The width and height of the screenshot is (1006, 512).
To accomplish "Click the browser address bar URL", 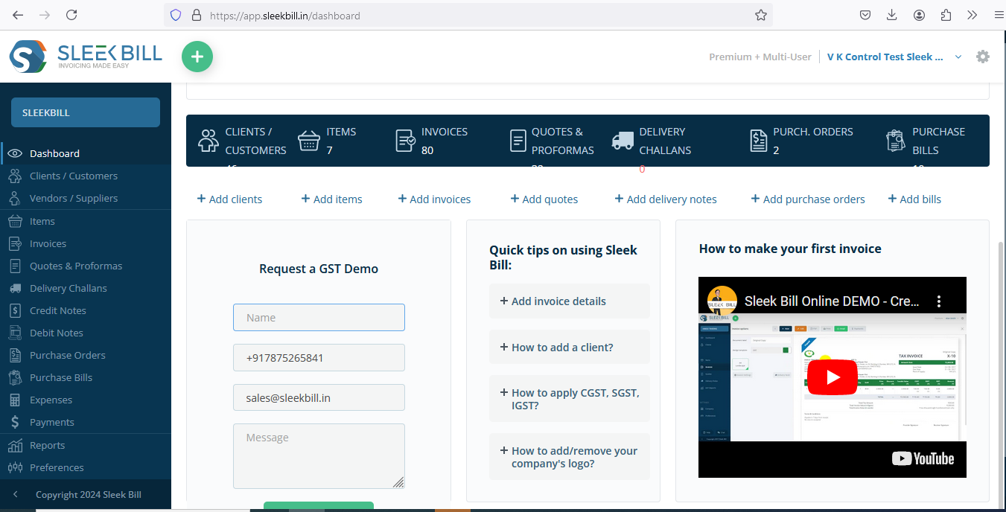I will [285, 15].
